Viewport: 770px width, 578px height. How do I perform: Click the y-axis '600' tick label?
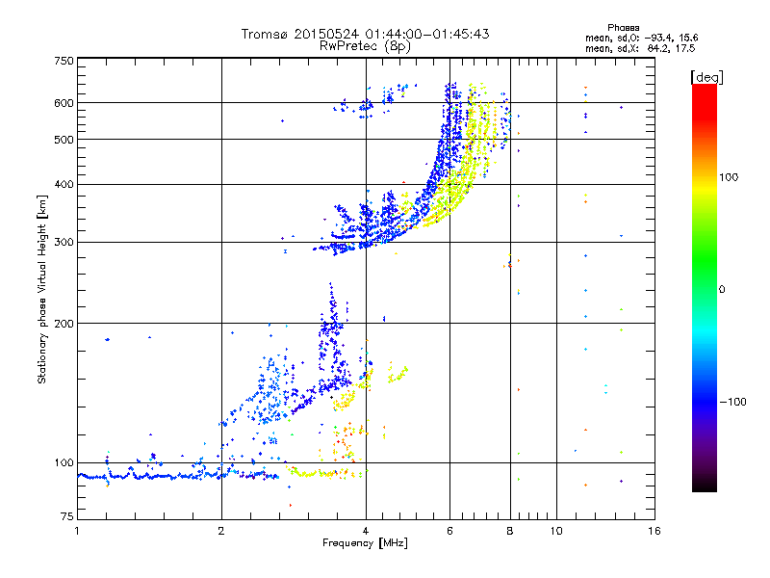(x=64, y=103)
